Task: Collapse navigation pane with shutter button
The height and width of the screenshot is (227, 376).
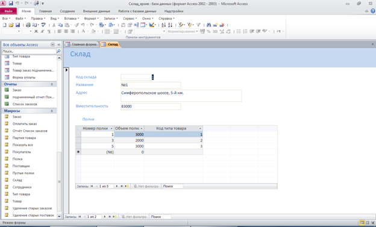Action: pos(59,45)
